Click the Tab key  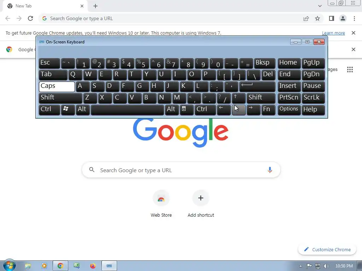pos(53,75)
